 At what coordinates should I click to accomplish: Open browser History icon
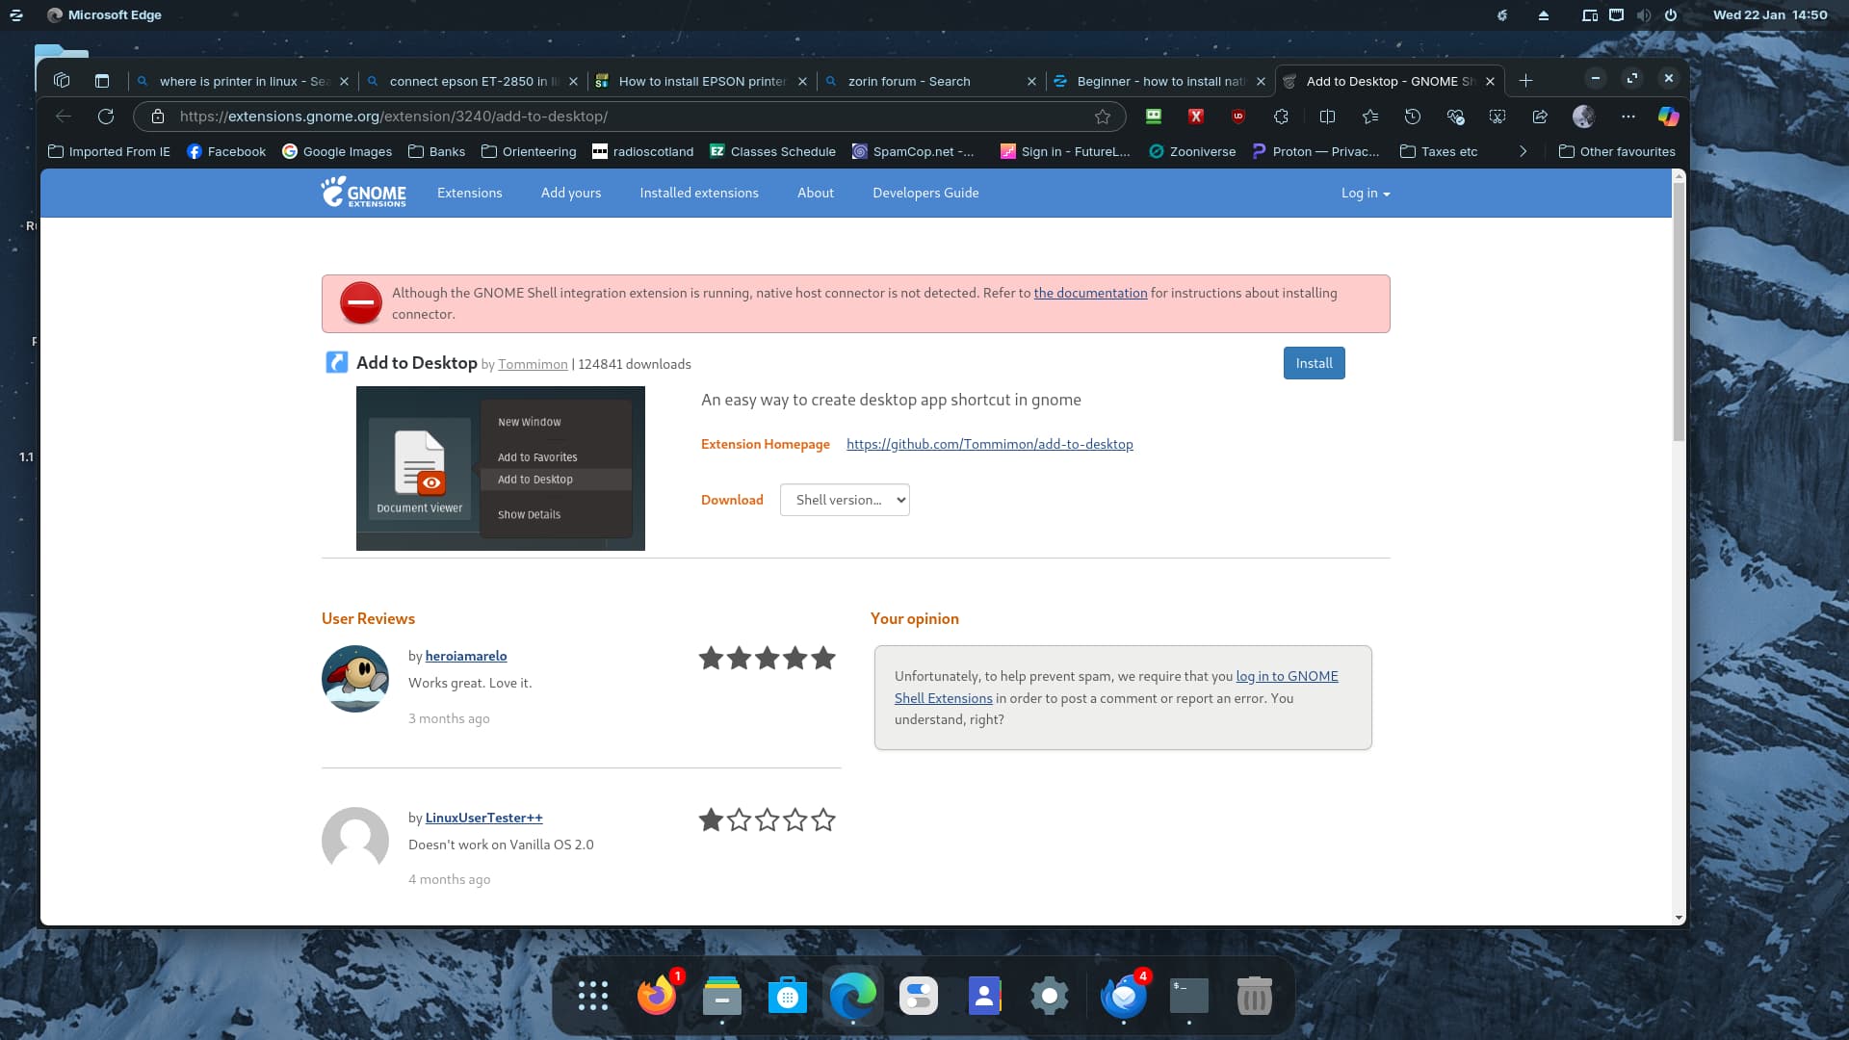(1413, 117)
